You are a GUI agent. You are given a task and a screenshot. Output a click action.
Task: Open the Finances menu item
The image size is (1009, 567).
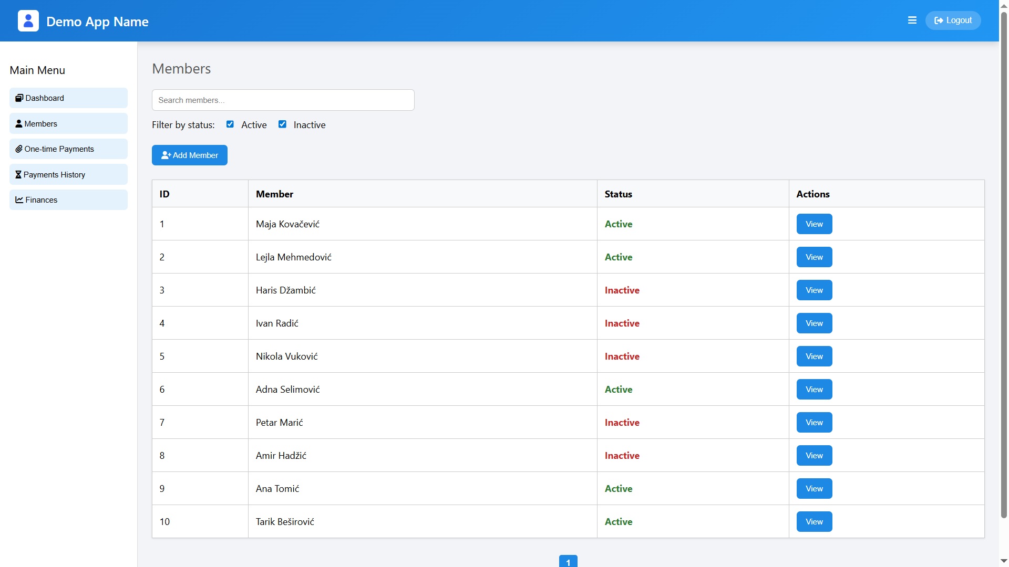[x=68, y=200]
